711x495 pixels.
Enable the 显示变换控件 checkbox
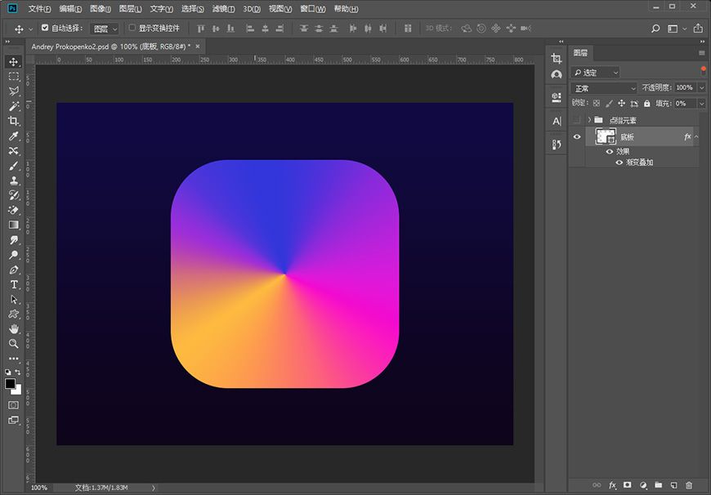point(132,28)
